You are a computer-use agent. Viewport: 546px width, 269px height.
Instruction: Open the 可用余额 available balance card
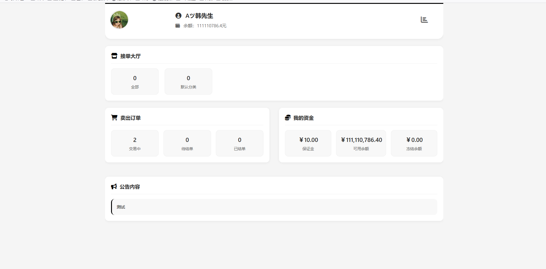[361, 143]
